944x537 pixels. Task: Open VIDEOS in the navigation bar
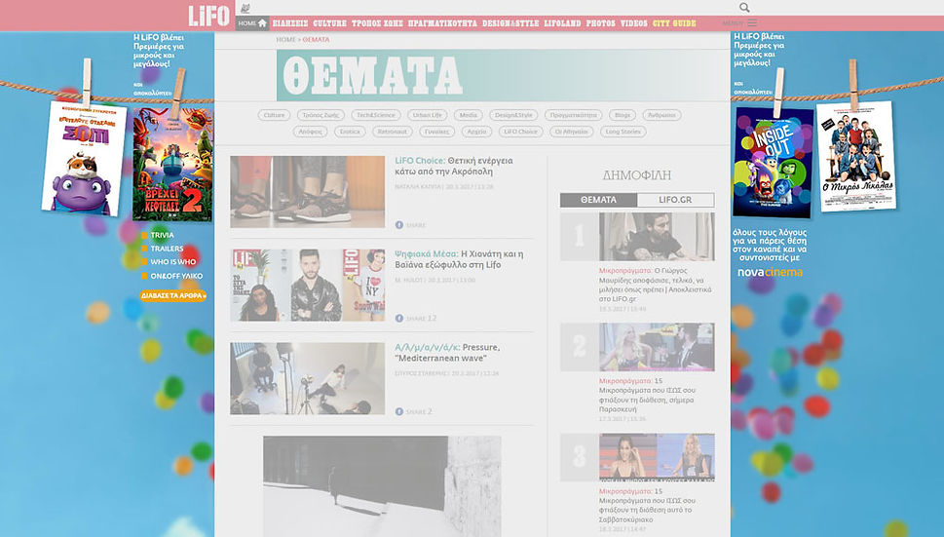pyautogui.click(x=634, y=23)
